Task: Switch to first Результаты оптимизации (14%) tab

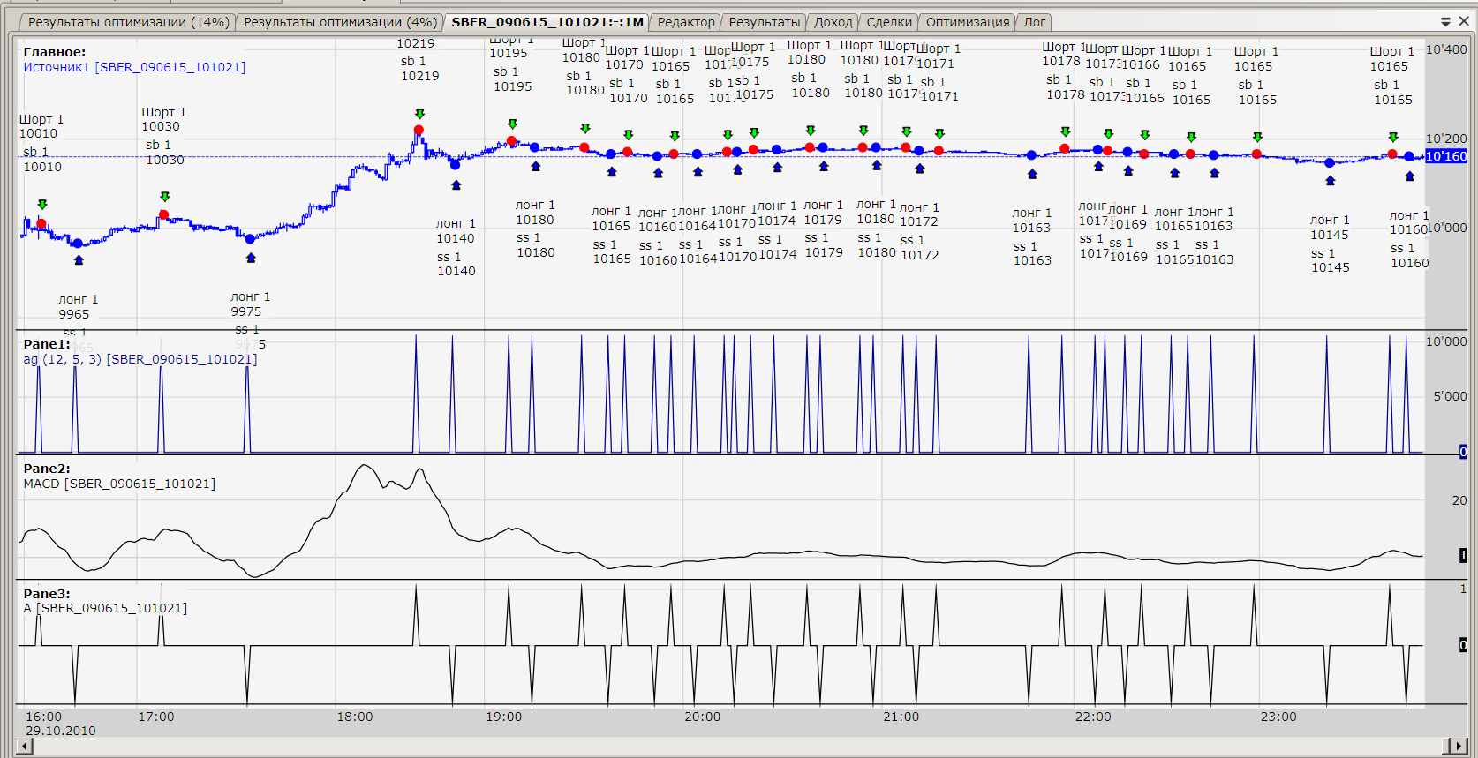Action: pos(127,22)
